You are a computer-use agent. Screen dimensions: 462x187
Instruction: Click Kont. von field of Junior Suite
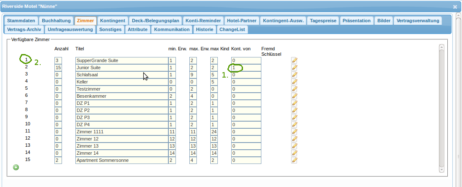click(246, 68)
